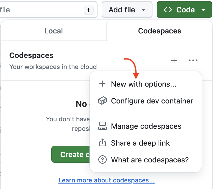Click the green Create codespace button
The height and width of the screenshot is (189, 213).
click(x=71, y=154)
